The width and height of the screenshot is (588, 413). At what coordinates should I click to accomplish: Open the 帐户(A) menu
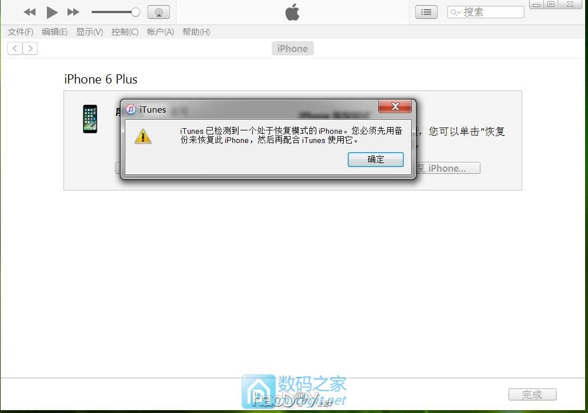(160, 32)
